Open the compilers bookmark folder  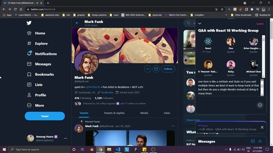click(197, 15)
